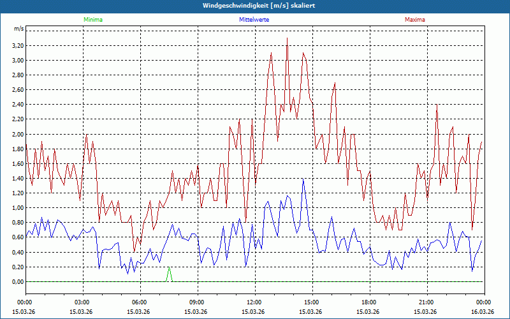The height and width of the screenshot is (319, 510).
Task: Click the 2,40 y-axis value
Action: [18, 105]
